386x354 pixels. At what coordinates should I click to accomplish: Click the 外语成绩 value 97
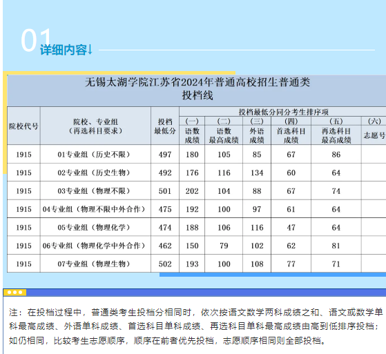[x=257, y=209]
